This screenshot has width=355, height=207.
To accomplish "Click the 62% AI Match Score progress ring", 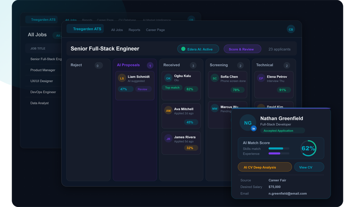I will pyautogui.click(x=308, y=149).
